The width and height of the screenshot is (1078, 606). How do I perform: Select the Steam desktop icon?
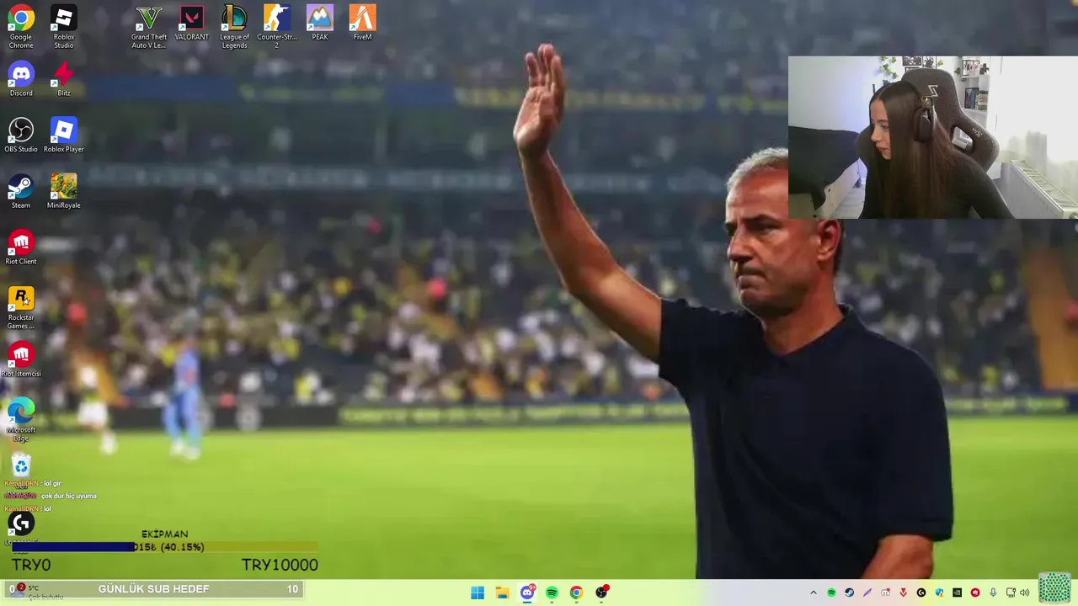pos(21,192)
